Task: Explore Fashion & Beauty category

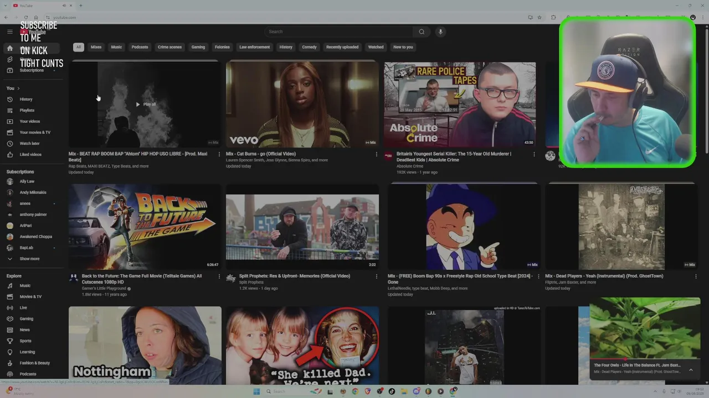Action: 33,363
